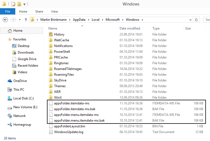
Task: Click the New Volume (E:) drive icon
Action: 10,108
